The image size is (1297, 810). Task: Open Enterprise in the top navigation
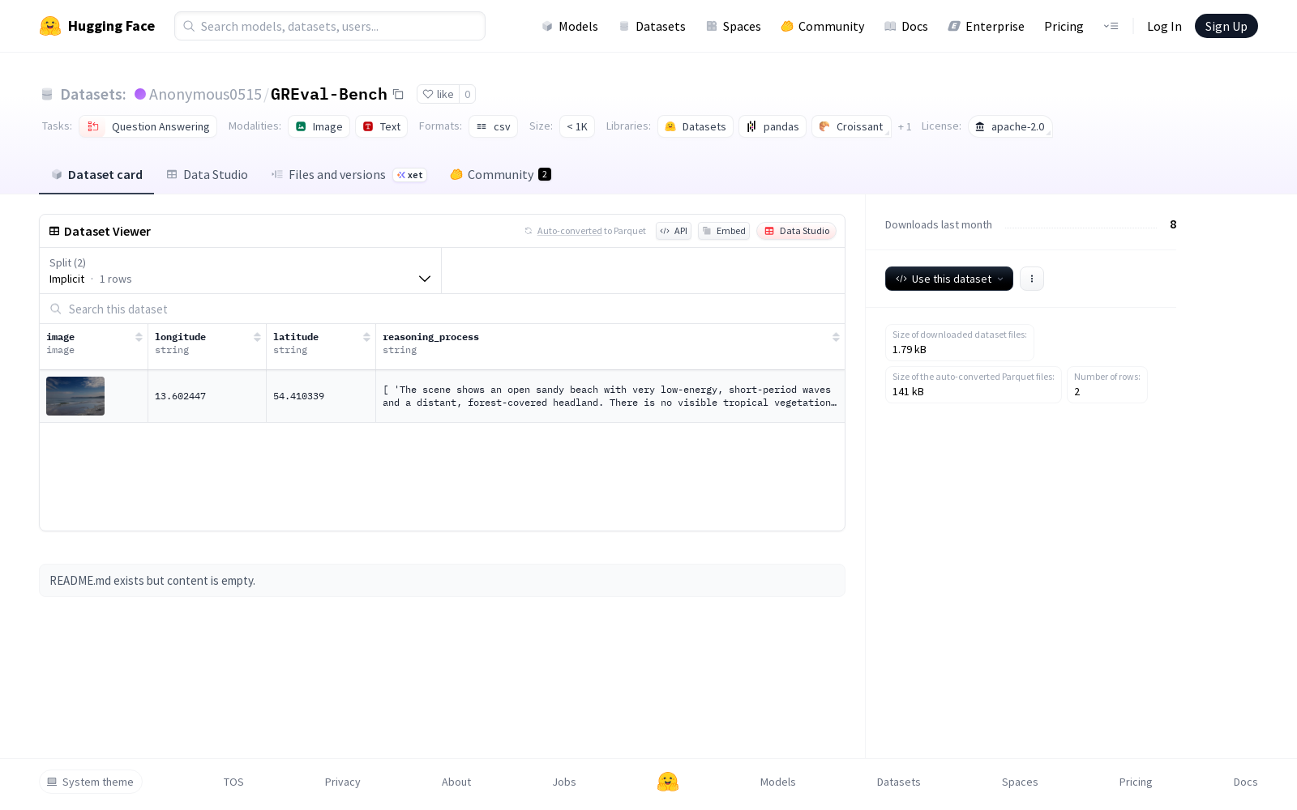click(x=987, y=26)
